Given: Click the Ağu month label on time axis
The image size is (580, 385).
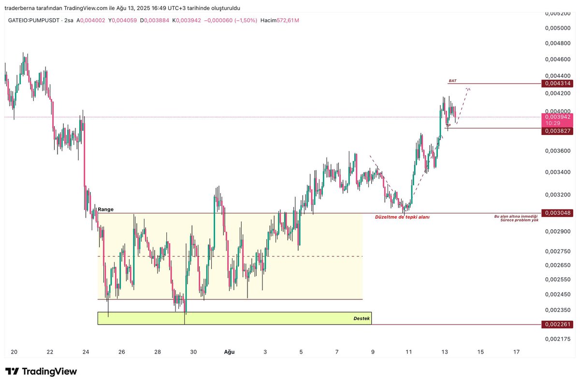Looking at the screenshot, I should tap(230, 352).
